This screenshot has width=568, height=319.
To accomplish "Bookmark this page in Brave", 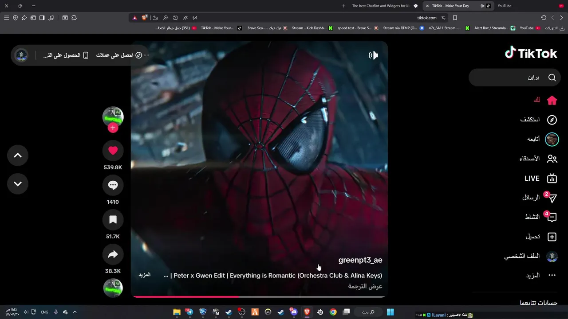I will tap(455, 18).
